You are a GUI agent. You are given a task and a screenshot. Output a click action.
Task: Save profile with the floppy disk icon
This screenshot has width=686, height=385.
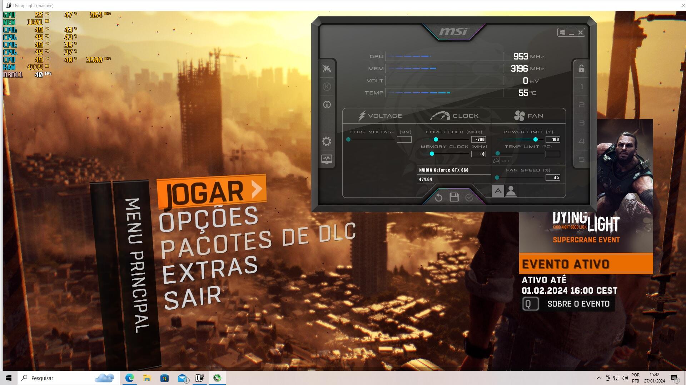(x=454, y=197)
